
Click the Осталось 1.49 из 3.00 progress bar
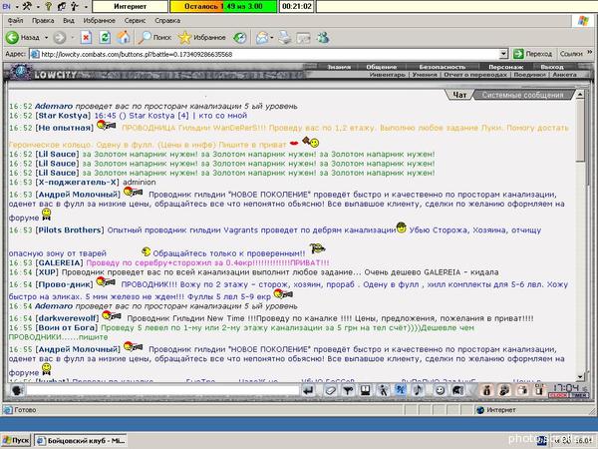tap(223, 7)
